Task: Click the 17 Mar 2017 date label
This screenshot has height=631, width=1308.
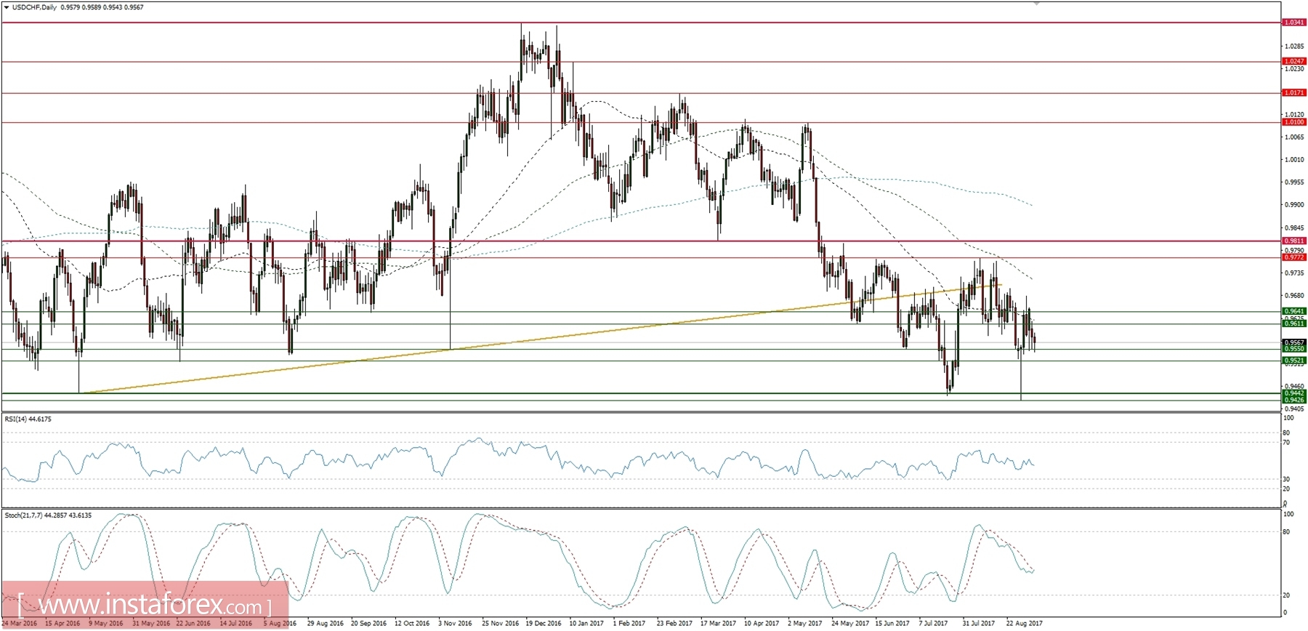Action: 718,624
